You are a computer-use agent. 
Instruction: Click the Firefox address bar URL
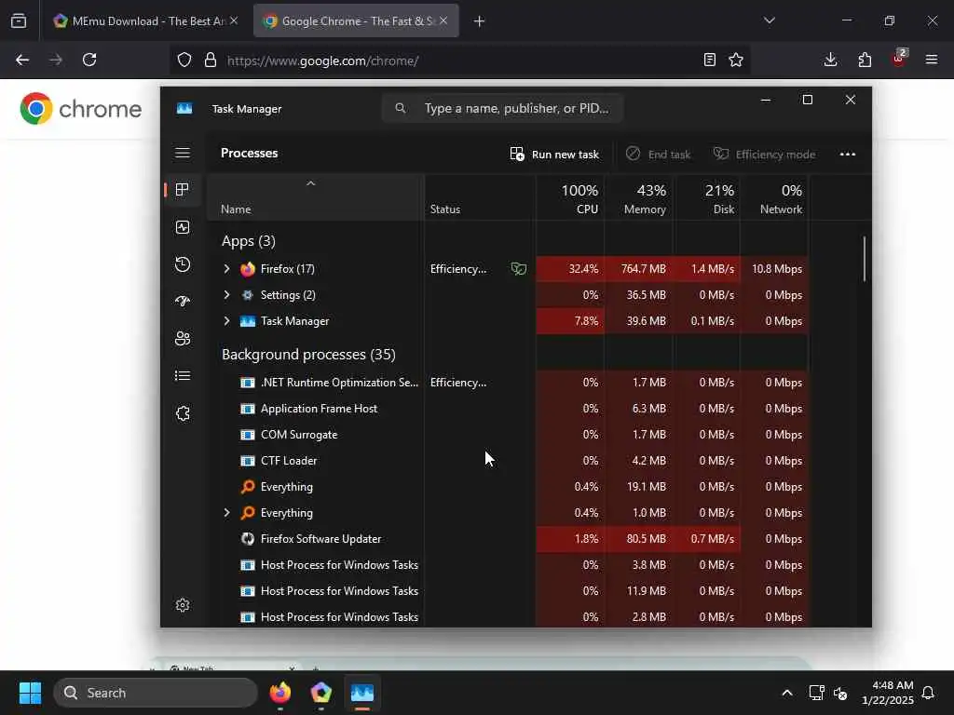point(322,61)
